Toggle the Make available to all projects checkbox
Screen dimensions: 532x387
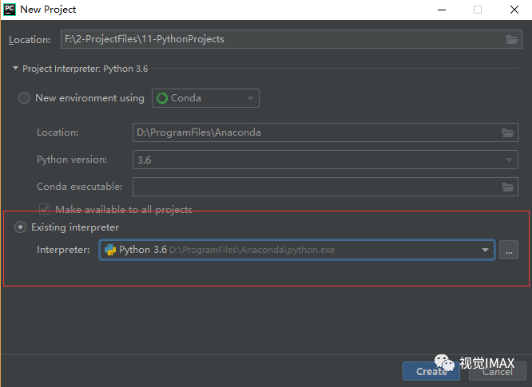coord(45,209)
